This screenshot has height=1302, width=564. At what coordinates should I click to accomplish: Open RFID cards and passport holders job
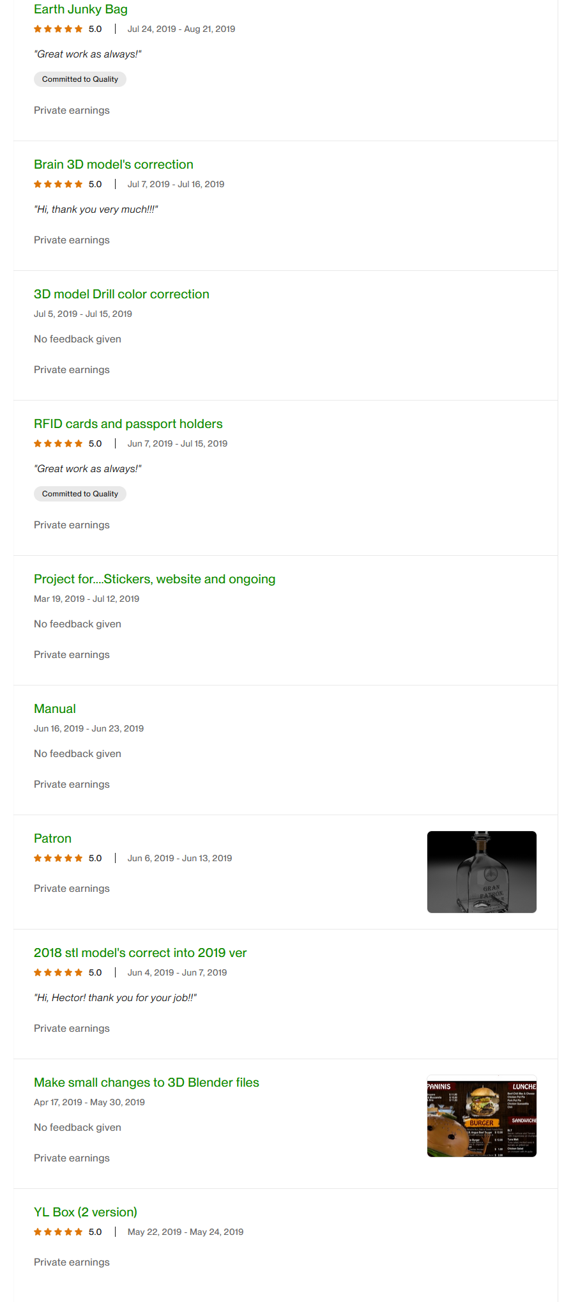point(128,424)
